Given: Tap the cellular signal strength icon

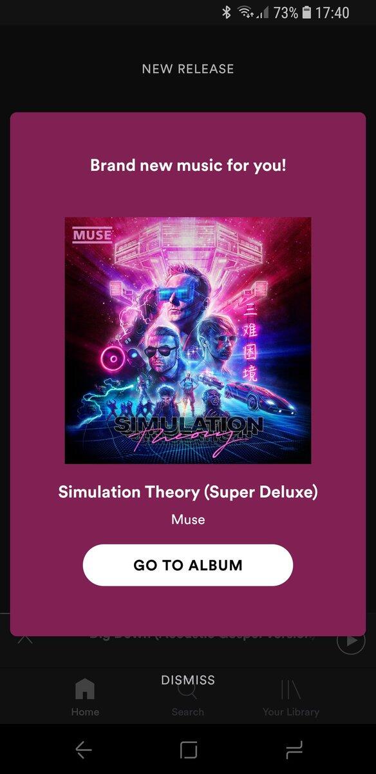Looking at the screenshot, I should [262, 13].
